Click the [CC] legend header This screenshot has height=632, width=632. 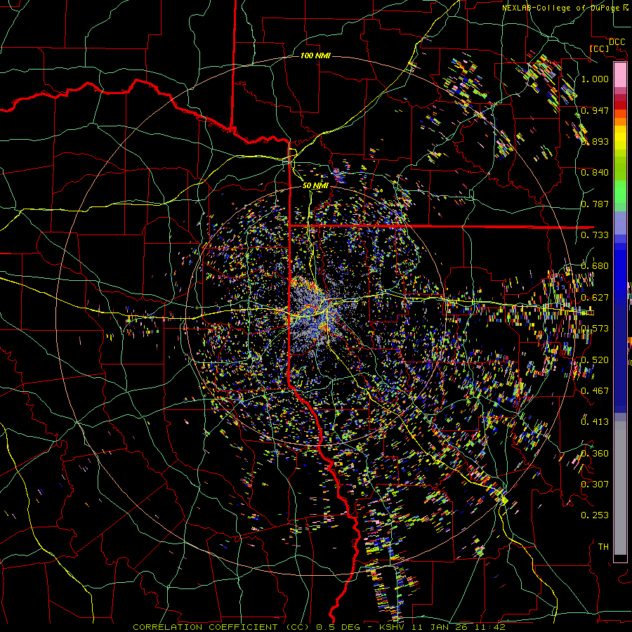coord(599,48)
